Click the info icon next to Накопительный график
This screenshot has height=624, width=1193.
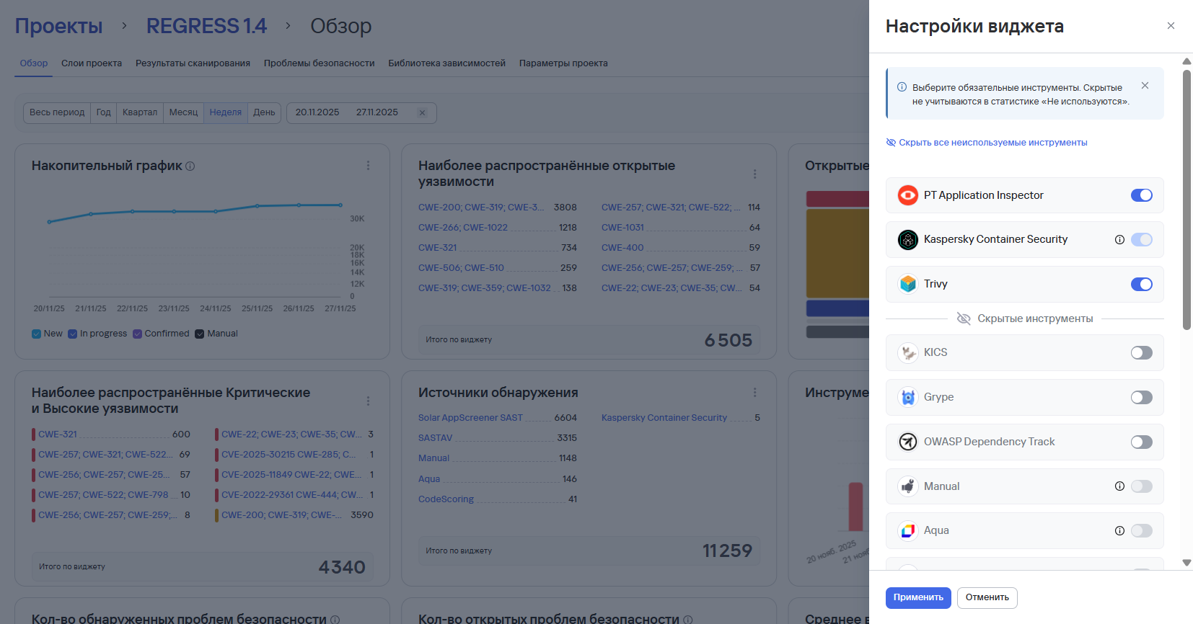[190, 166]
